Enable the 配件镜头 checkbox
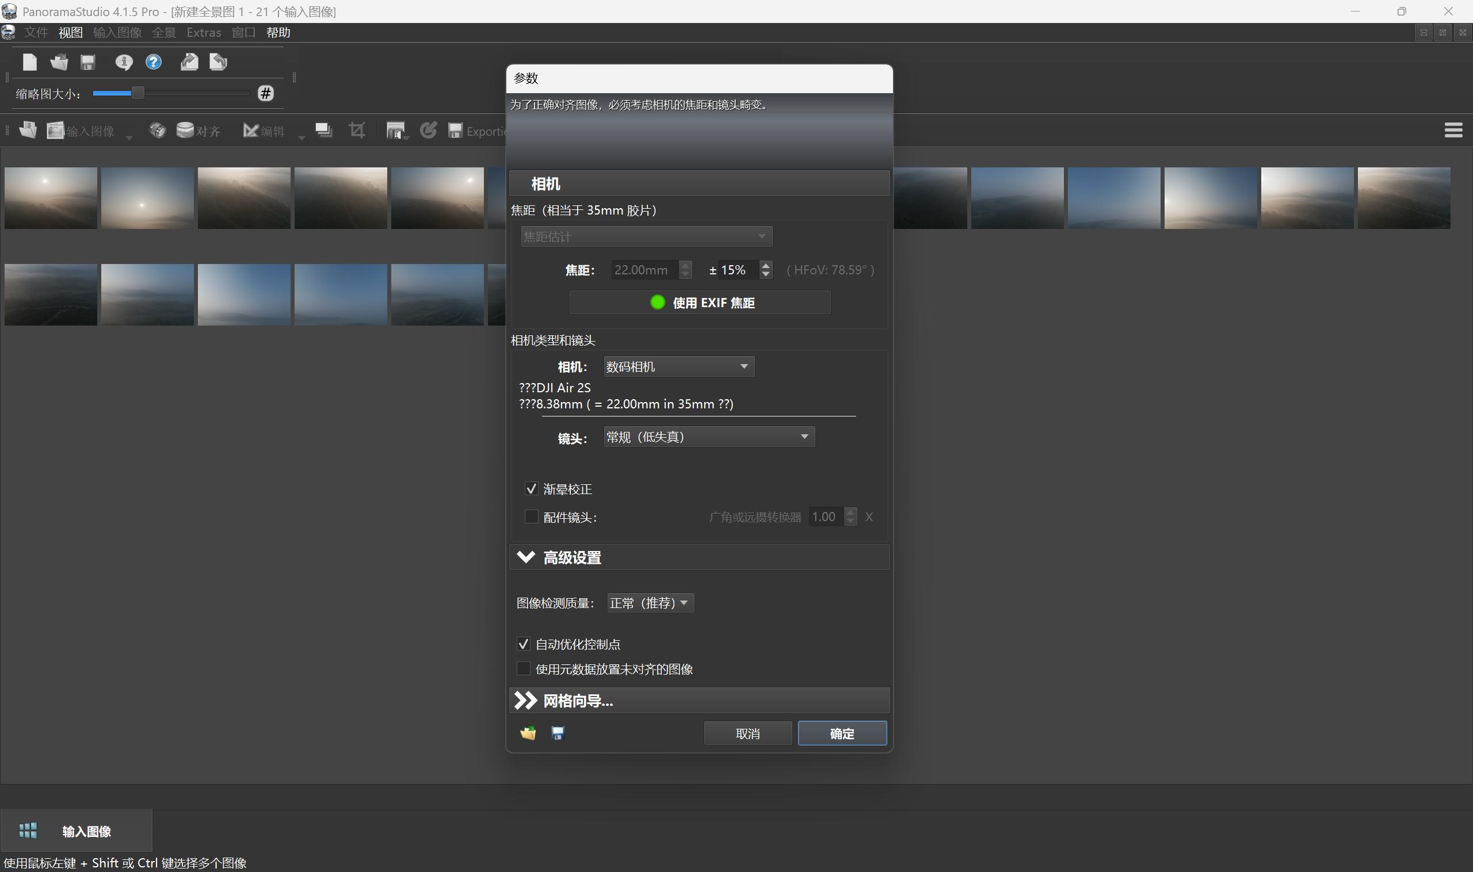Image resolution: width=1473 pixels, height=872 pixels. [x=531, y=517]
